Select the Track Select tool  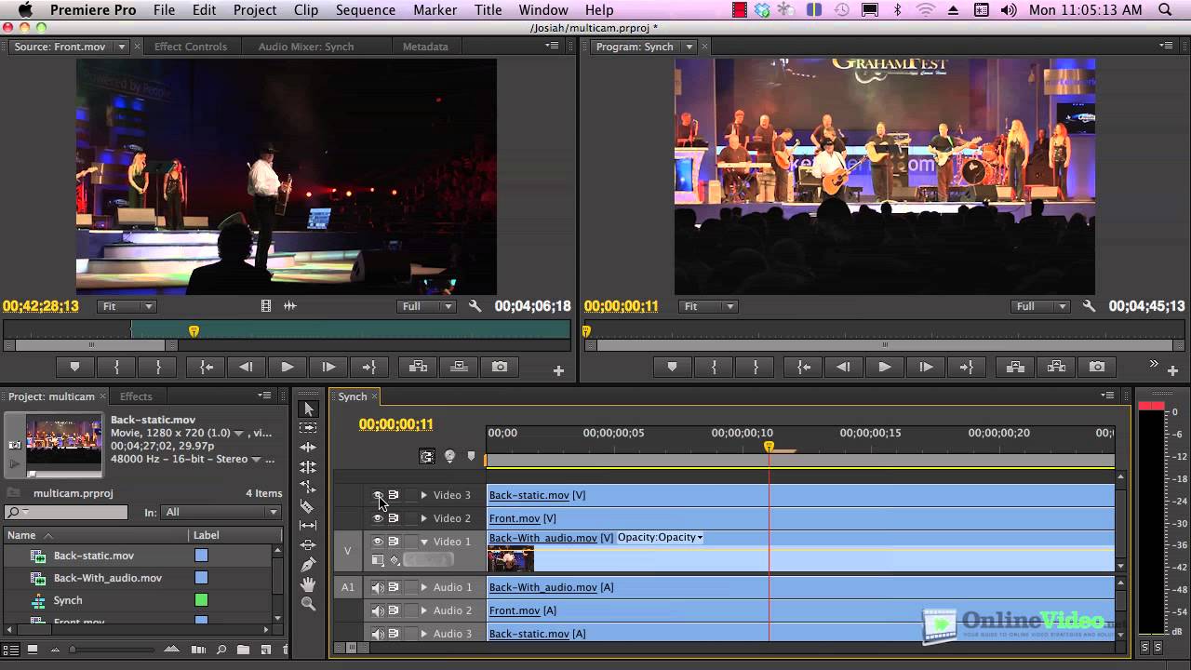click(x=308, y=428)
